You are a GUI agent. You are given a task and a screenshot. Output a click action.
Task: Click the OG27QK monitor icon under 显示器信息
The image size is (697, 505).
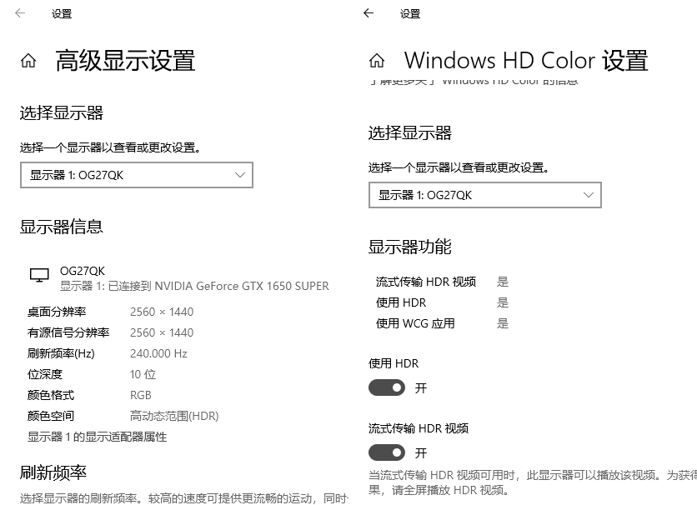tap(39, 276)
